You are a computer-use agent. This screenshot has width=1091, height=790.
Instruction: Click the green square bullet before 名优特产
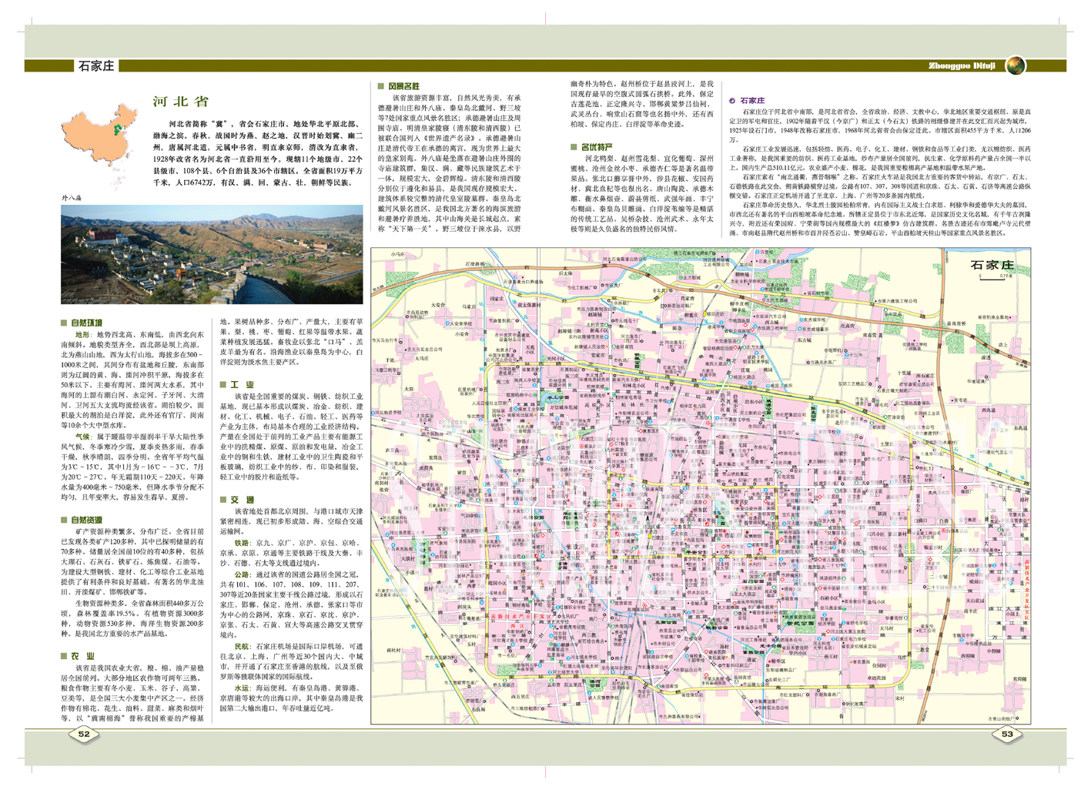pyautogui.click(x=574, y=147)
